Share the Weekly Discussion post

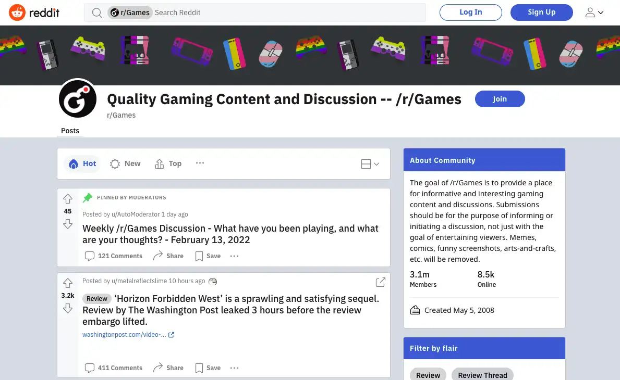click(x=168, y=256)
